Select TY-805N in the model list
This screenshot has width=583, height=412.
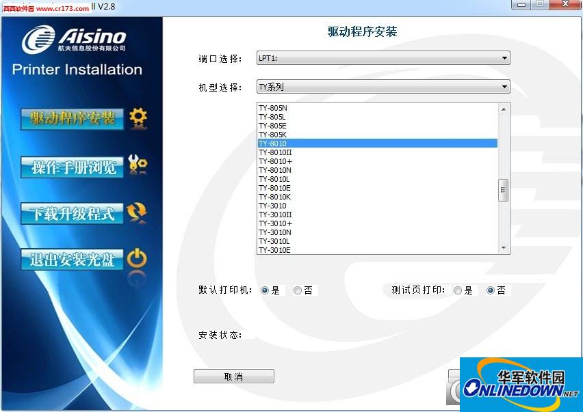tap(378, 108)
